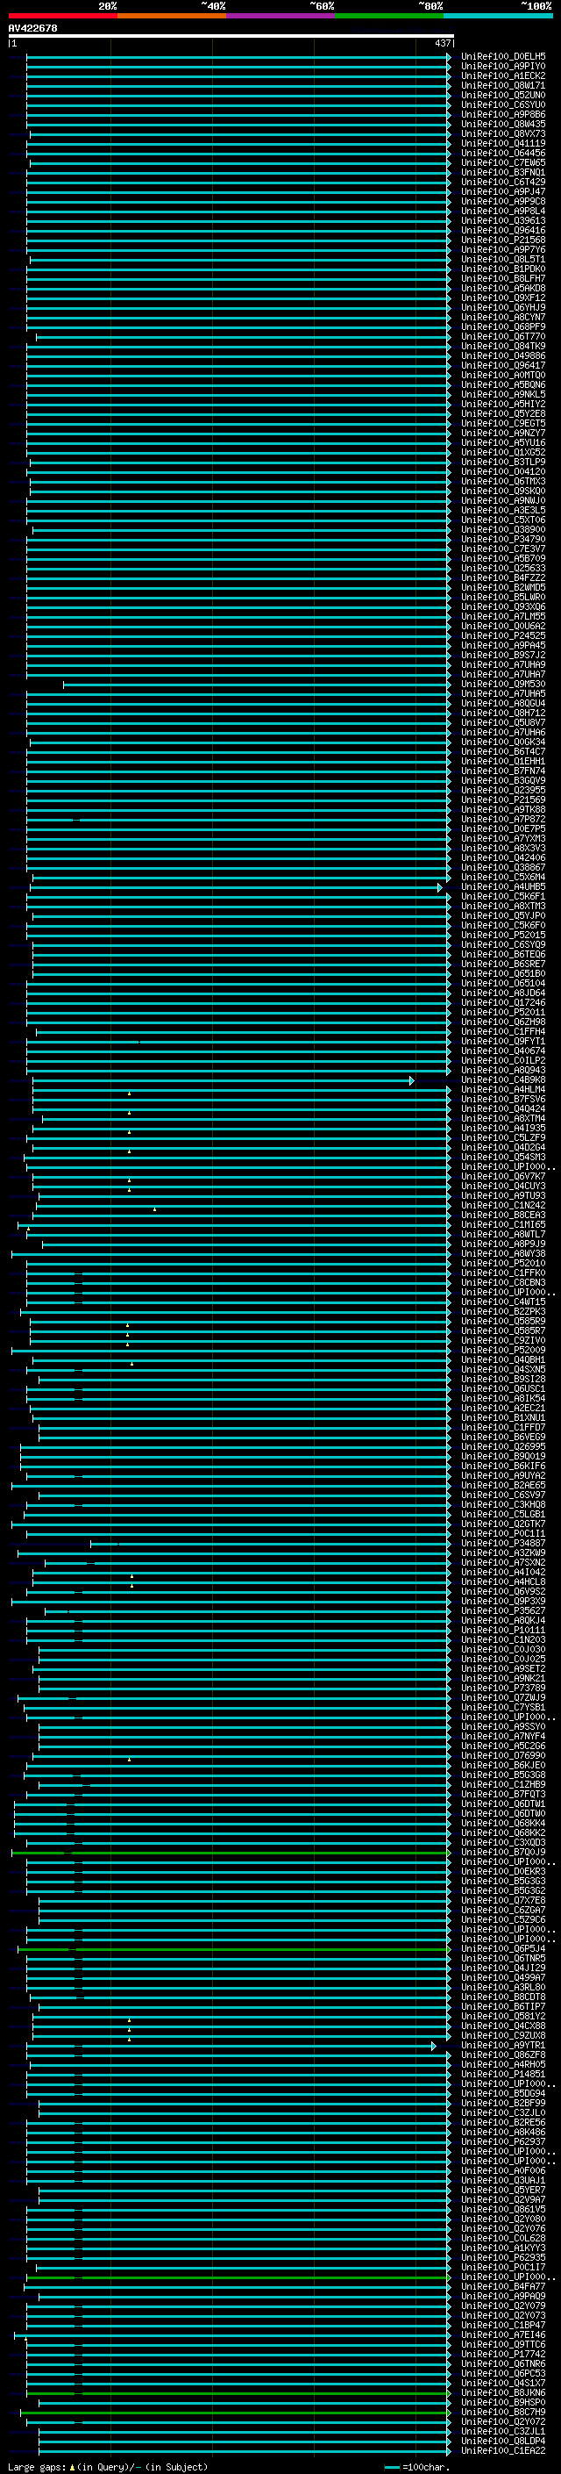This screenshot has width=561, height=2474.
Task: Select the UniRef100_A4HLM4 label
Action: tap(502, 1090)
